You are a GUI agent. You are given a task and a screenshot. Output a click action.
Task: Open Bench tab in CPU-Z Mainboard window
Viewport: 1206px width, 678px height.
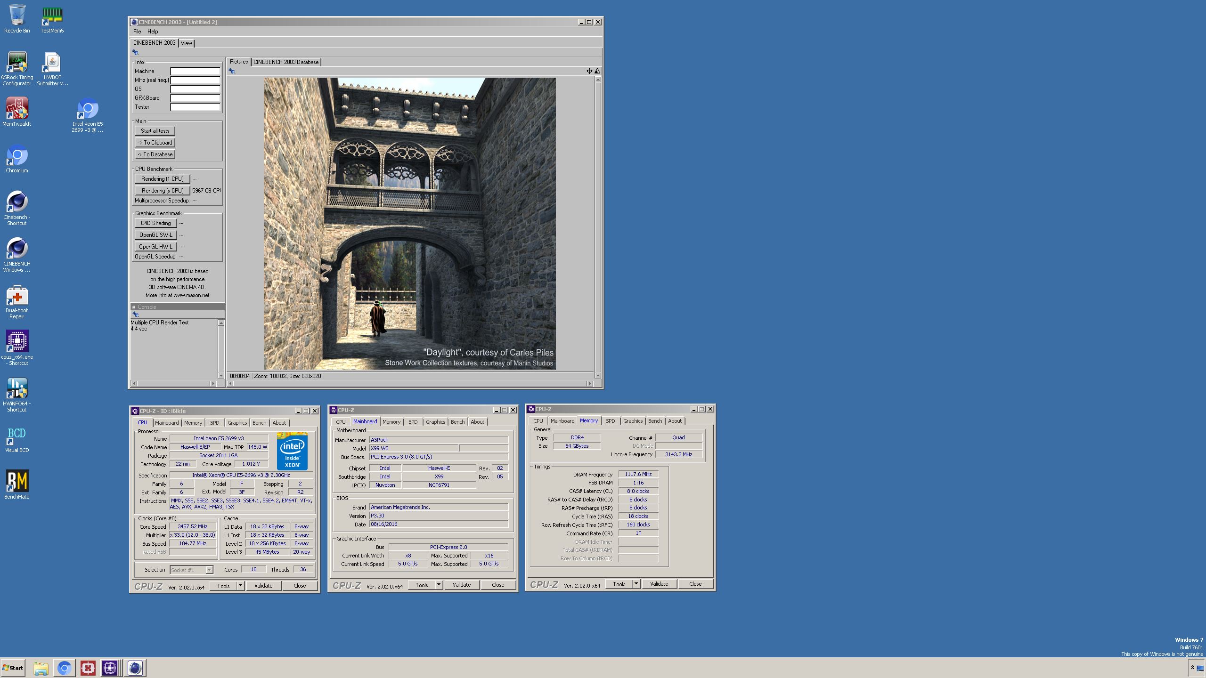(457, 422)
